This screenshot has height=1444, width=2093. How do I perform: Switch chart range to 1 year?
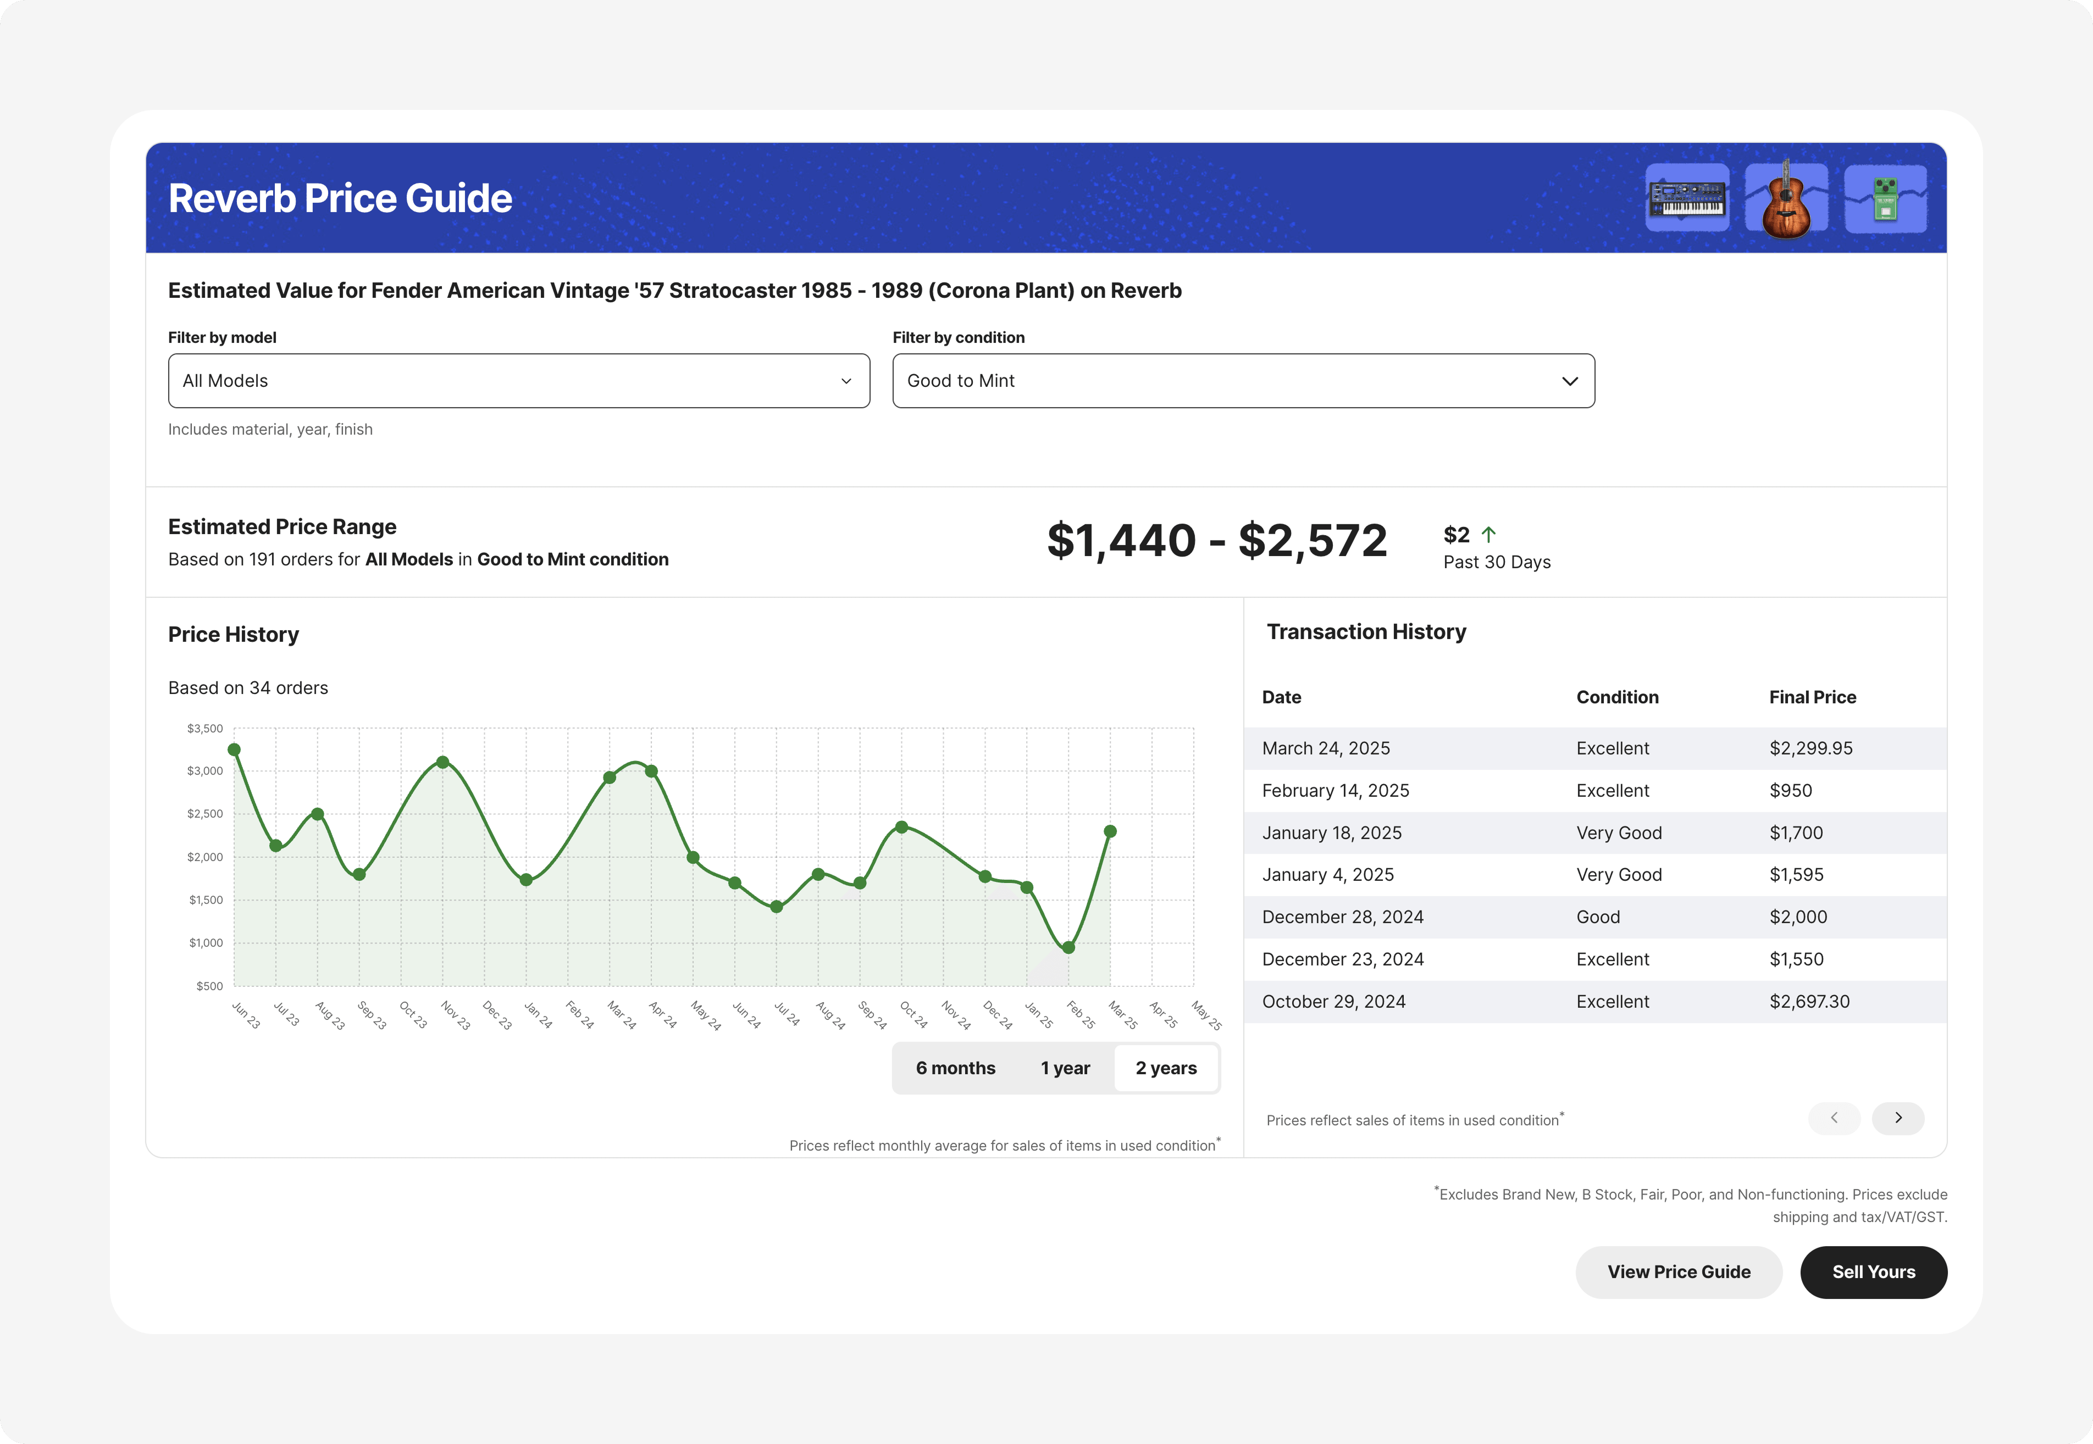pyautogui.click(x=1065, y=1069)
